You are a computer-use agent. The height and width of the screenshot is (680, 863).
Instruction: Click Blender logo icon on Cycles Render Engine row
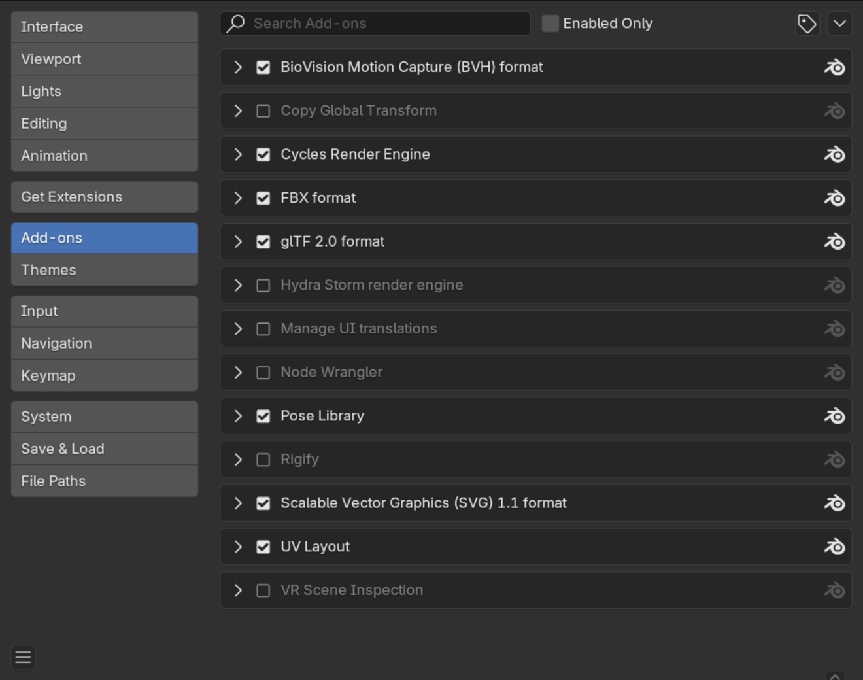834,155
